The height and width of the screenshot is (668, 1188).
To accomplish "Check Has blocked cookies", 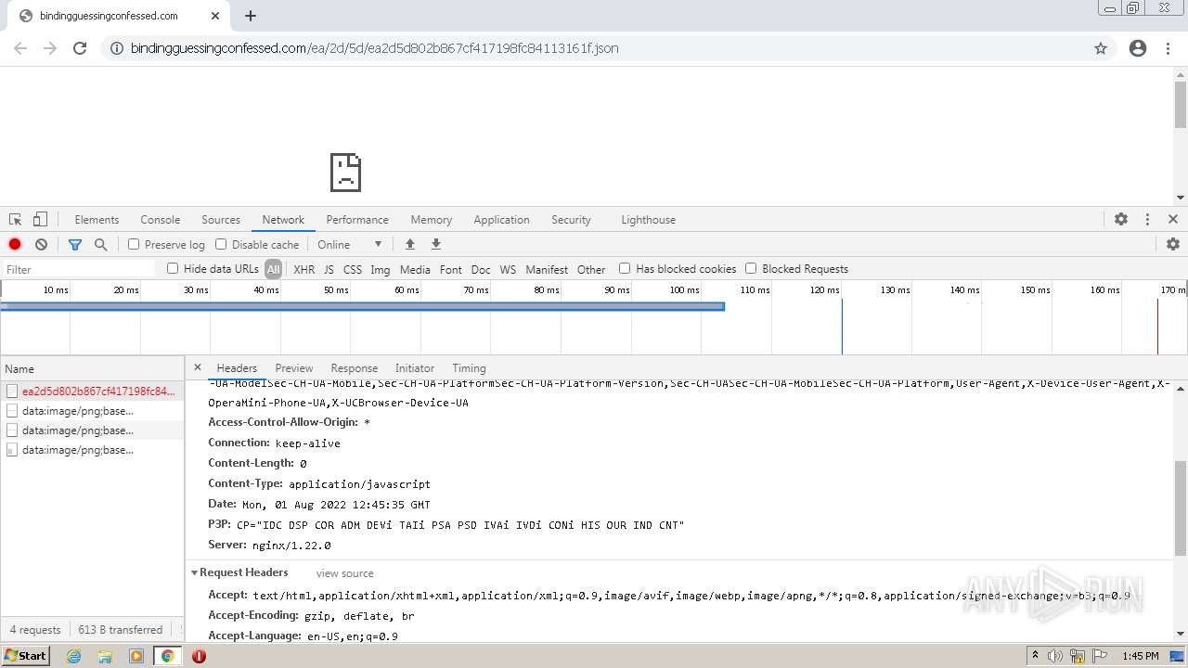I will [x=625, y=268].
